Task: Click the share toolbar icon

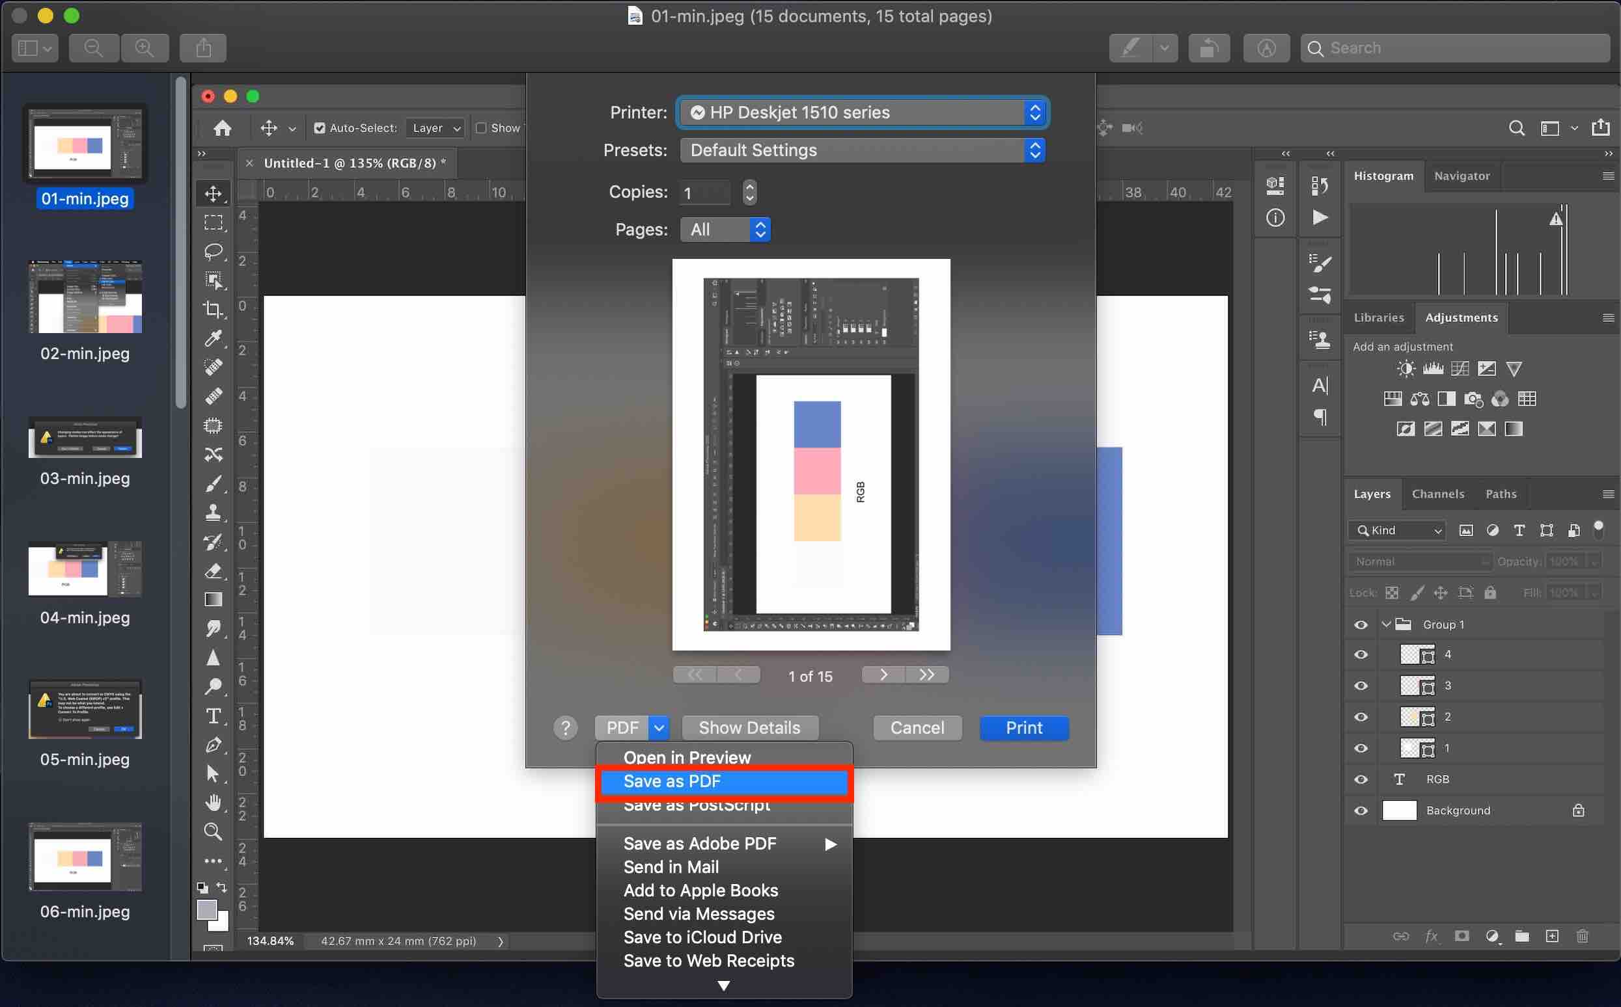Action: 203,48
